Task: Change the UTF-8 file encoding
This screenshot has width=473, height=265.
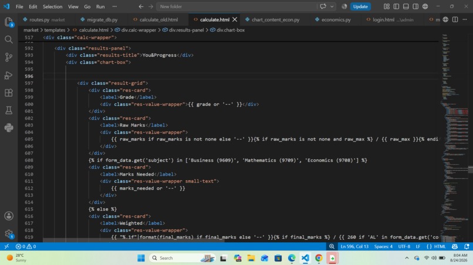Action: tap(404, 246)
